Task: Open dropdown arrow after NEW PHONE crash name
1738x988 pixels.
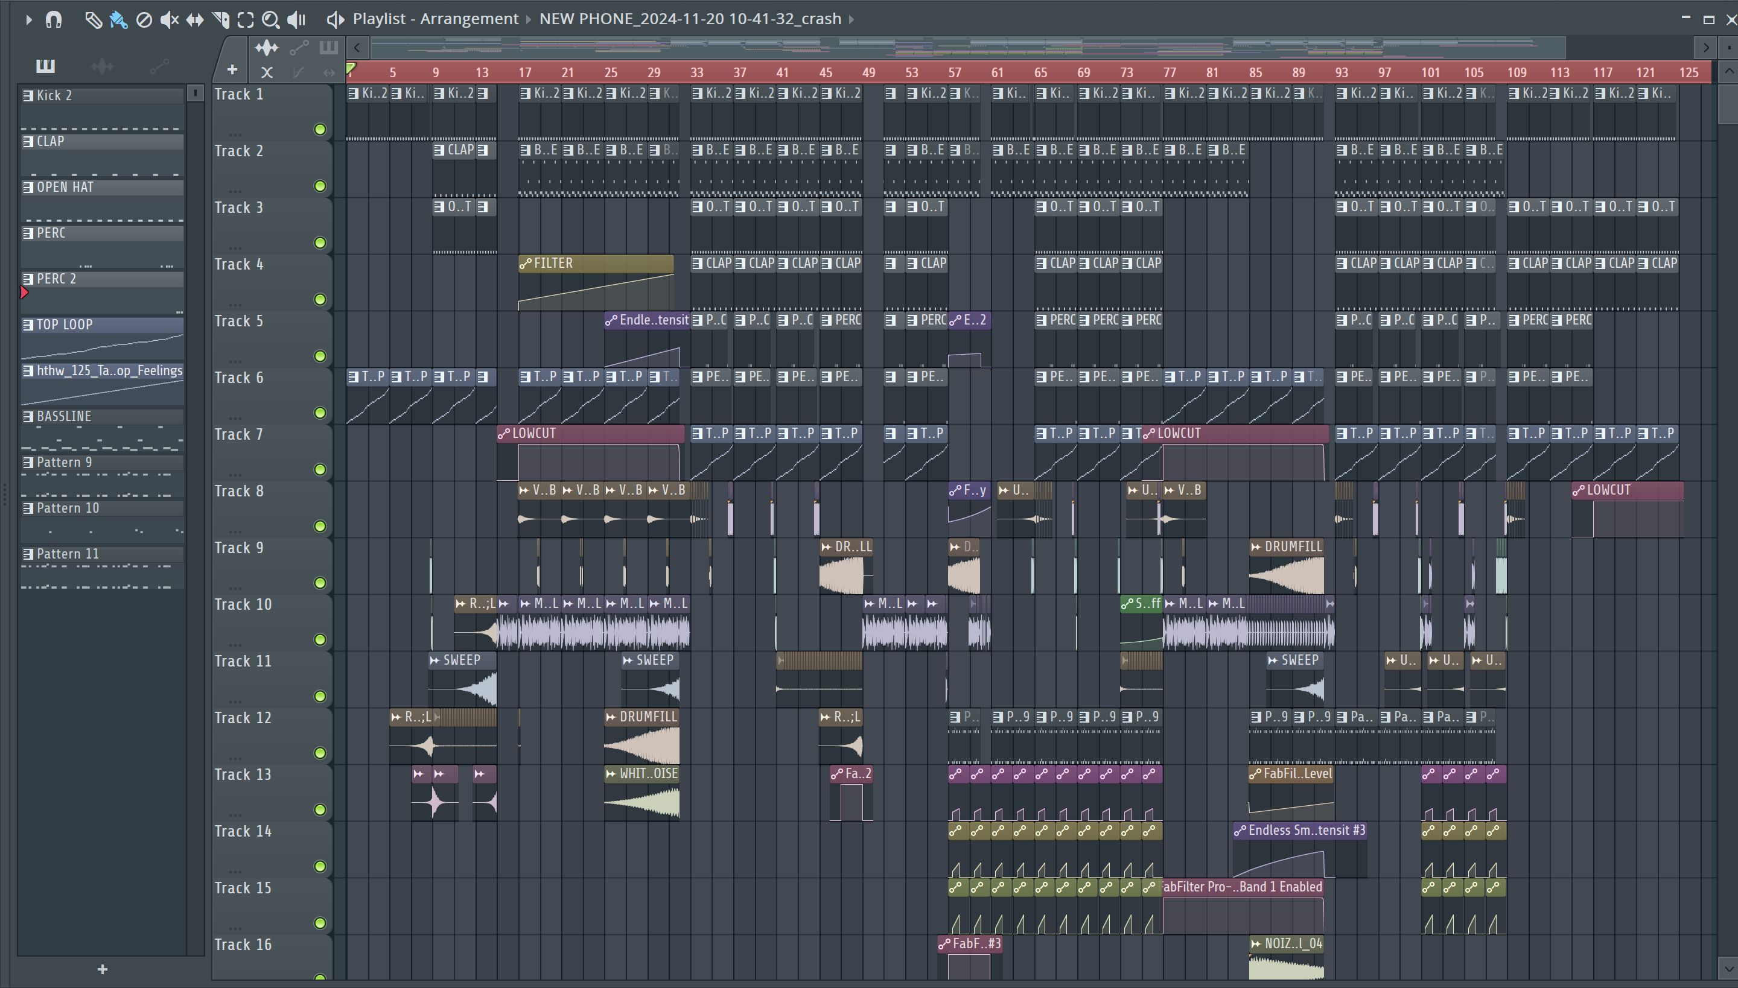Action: coord(851,20)
